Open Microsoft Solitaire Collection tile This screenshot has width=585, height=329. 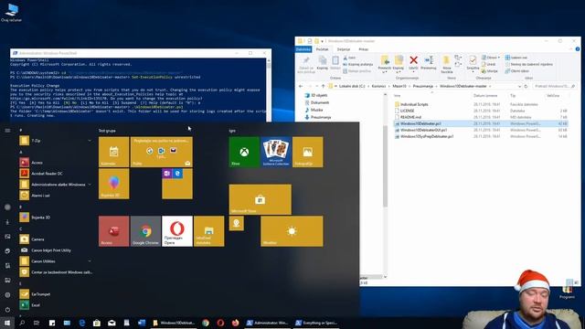tap(276, 152)
